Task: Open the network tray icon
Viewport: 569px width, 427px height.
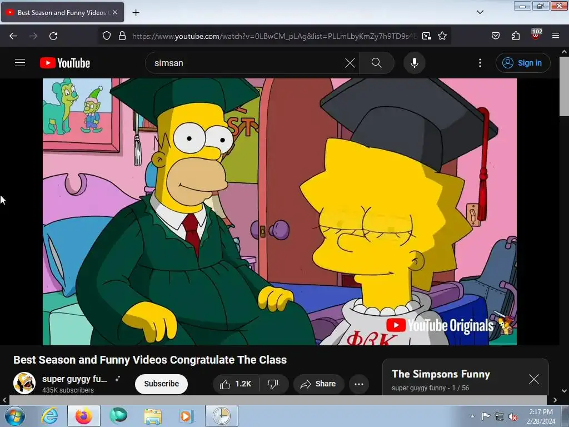Action: (x=500, y=416)
